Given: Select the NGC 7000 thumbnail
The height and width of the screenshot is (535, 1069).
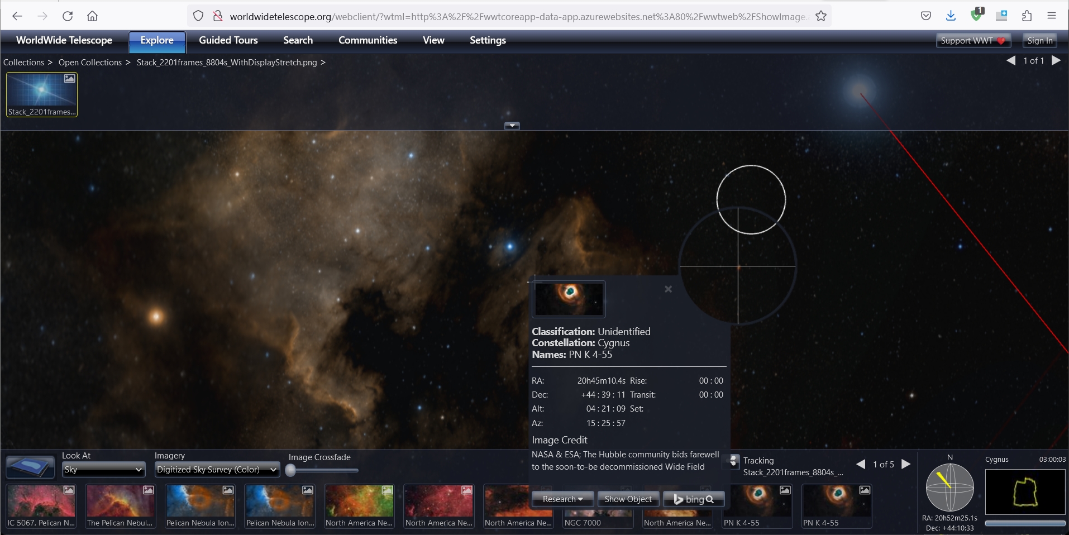Looking at the screenshot, I should pos(598,518).
